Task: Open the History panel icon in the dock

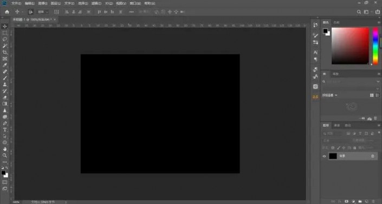Action: tap(315, 25)
